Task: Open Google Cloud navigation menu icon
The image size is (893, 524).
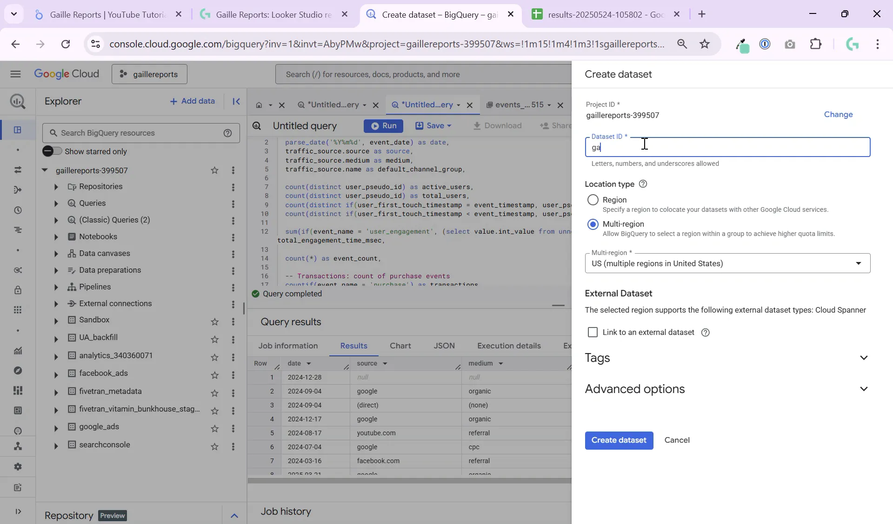Action: pos(15,74)
